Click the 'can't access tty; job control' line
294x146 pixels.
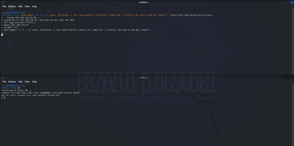(x=30, y=95)
